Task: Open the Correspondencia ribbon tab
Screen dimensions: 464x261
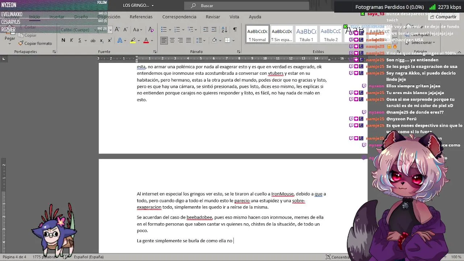Action: pos(179,17)
